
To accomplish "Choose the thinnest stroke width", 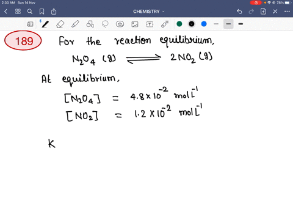I will click(216, 24).
